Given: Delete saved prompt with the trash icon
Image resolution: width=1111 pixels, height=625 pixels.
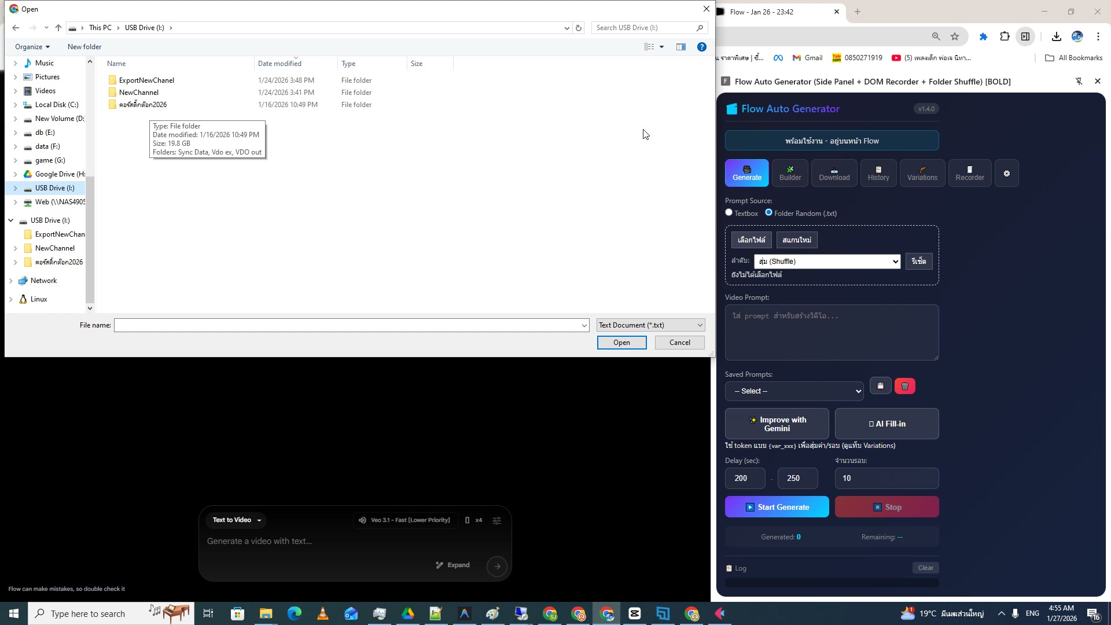Looking at the screenshot, I should click(x=905, y=385).
